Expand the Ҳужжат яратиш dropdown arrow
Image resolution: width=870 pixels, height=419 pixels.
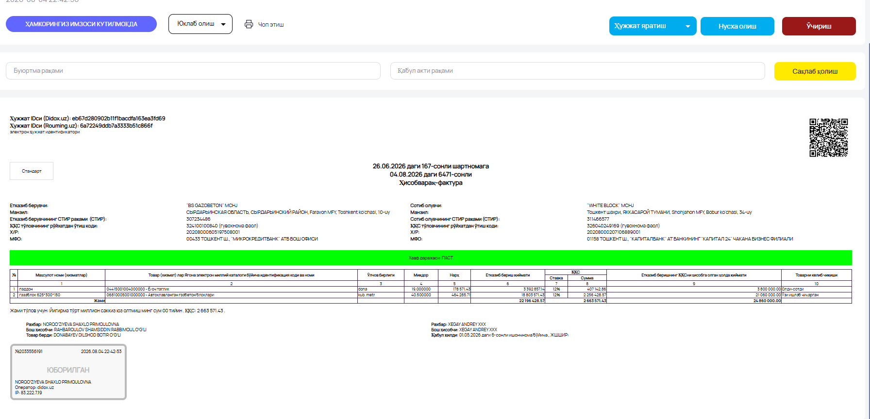687,26
